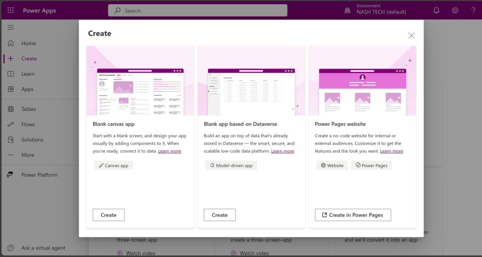
Task: Open Power Platform in the sidebar
Action: click(x=39, y=175)
